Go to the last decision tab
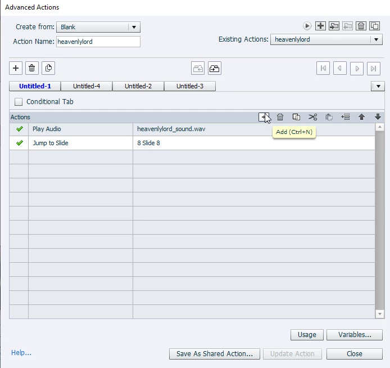 coord(374,68)
